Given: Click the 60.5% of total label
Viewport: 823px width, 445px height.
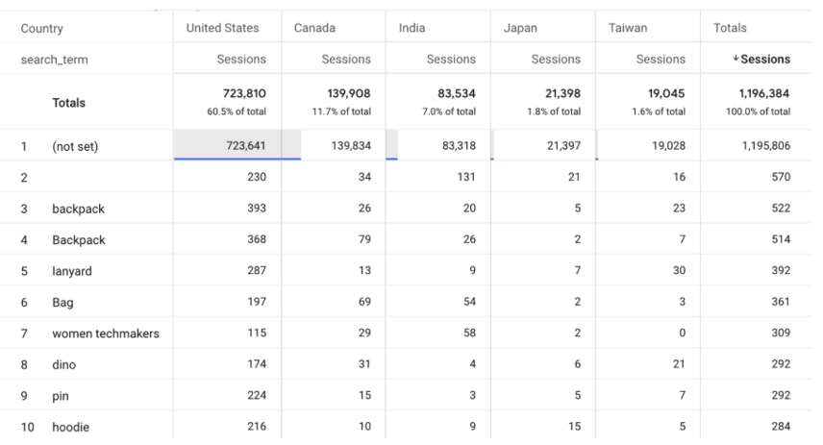Looking at the screenshot, I should 237,111.
